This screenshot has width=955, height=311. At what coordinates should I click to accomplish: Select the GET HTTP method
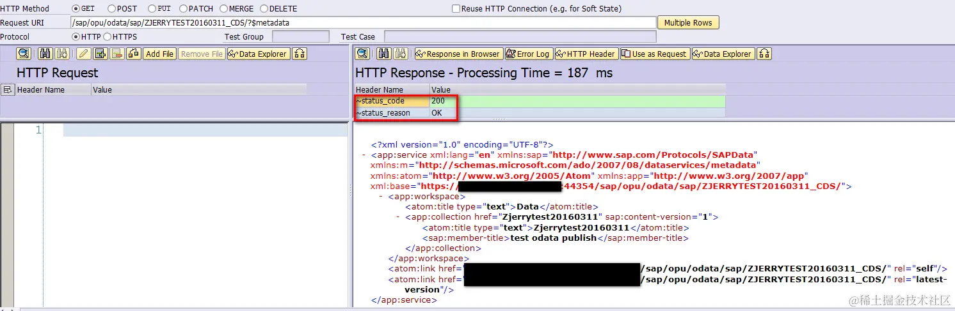(76, 9)
